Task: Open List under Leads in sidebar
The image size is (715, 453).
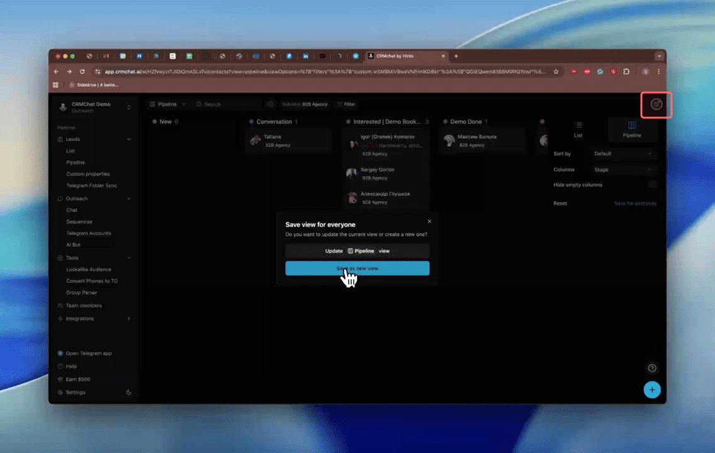Action: (x=70, y=151)
